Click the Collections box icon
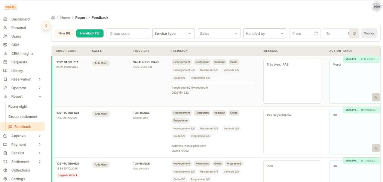Screen dimensions: 383x182 coord(5,170)
